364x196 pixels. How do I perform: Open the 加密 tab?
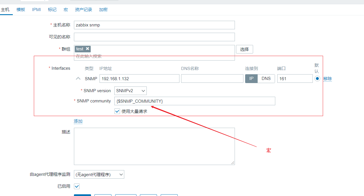[103, 10]
